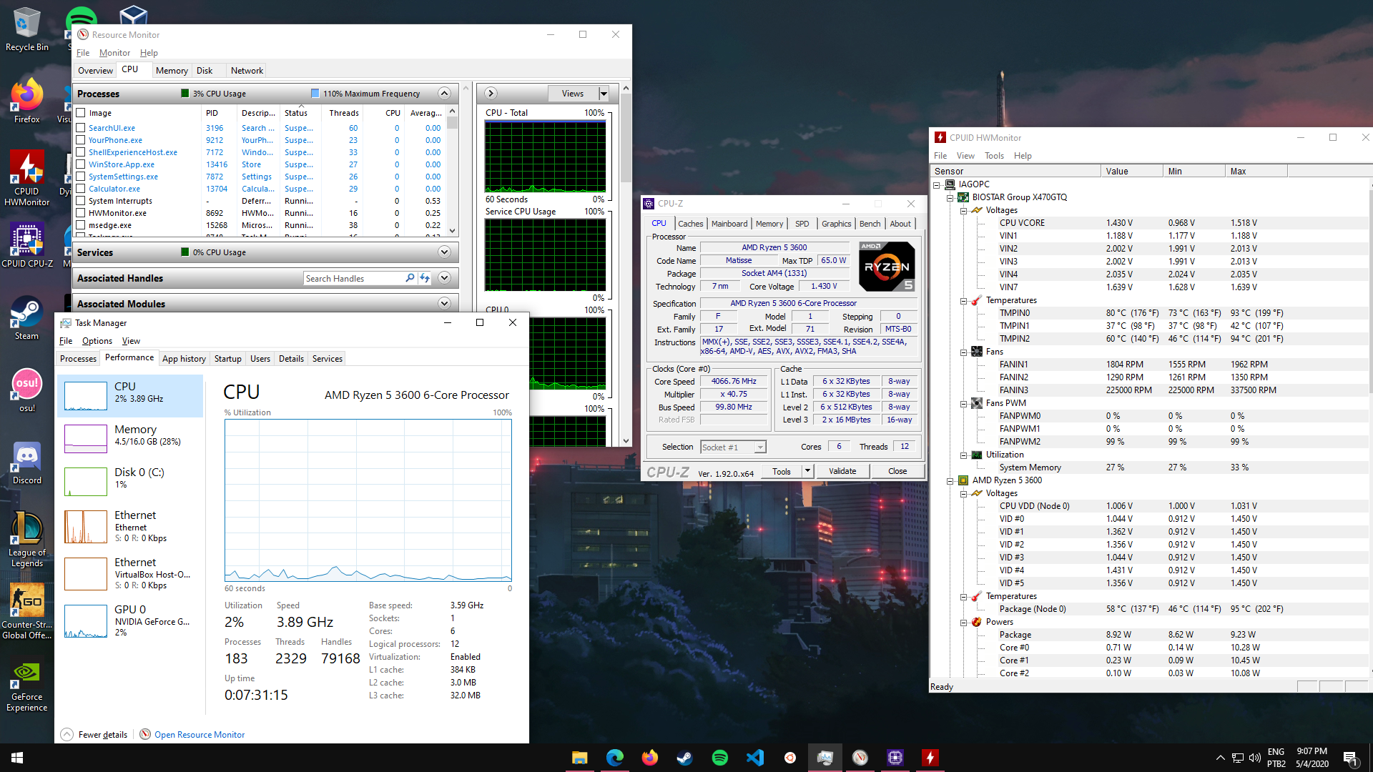Click the Validate button in CPU-Z
This screenshot has height=772, width=1373.
842,471
